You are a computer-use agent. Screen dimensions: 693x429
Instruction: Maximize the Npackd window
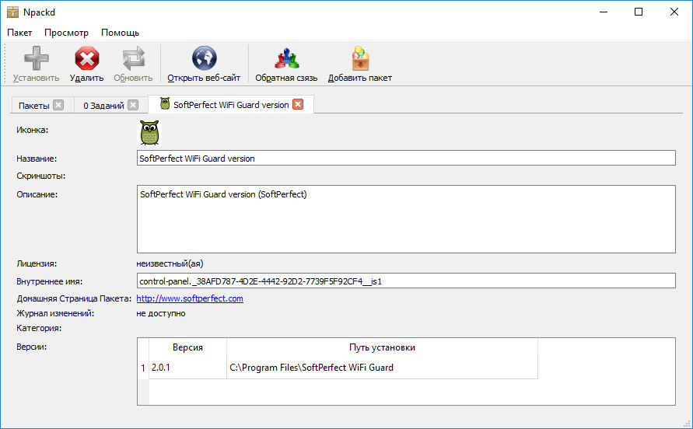click(x=639, y=12)
